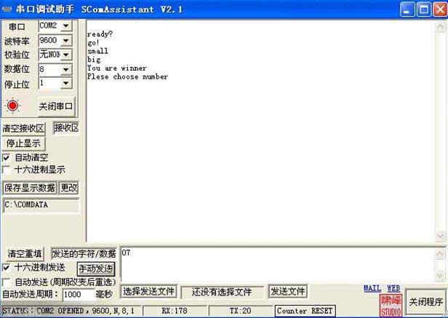Image resolution: width=448 pixels, height=318 pixels.
Task: Enable 自动发送 auto-send checkbox
Action: tap(7, 282)
